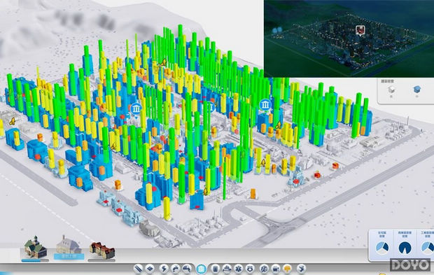Open the Disasters tornado icon at toolbar end

[x=301, y=269]
